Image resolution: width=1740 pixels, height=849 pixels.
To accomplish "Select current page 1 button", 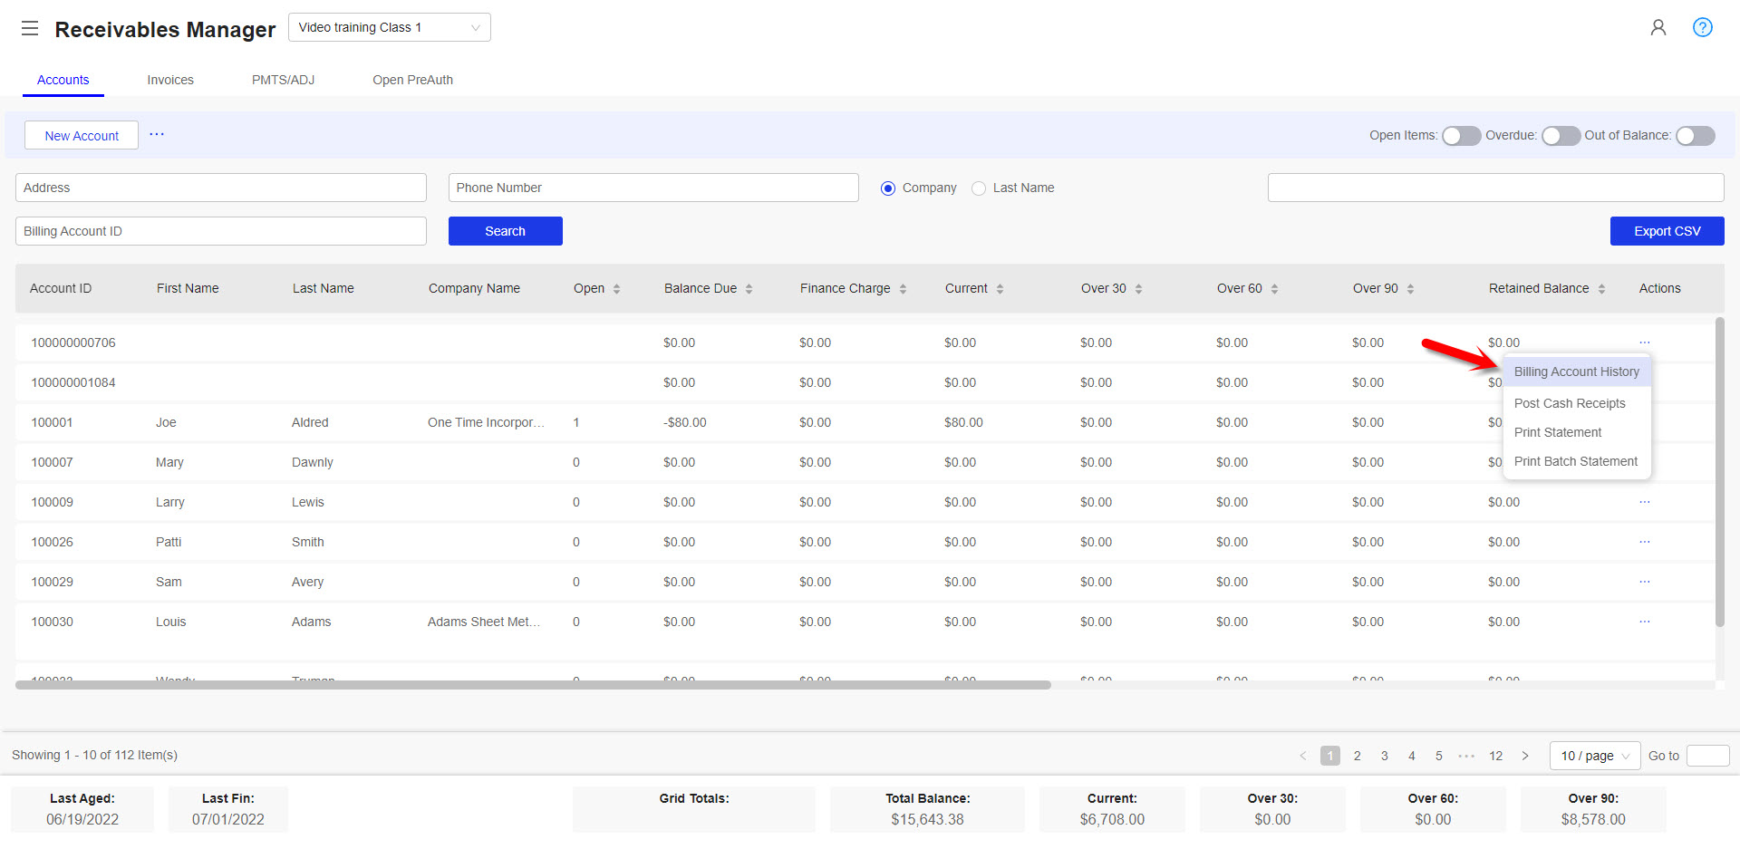I will point(1329,756).
